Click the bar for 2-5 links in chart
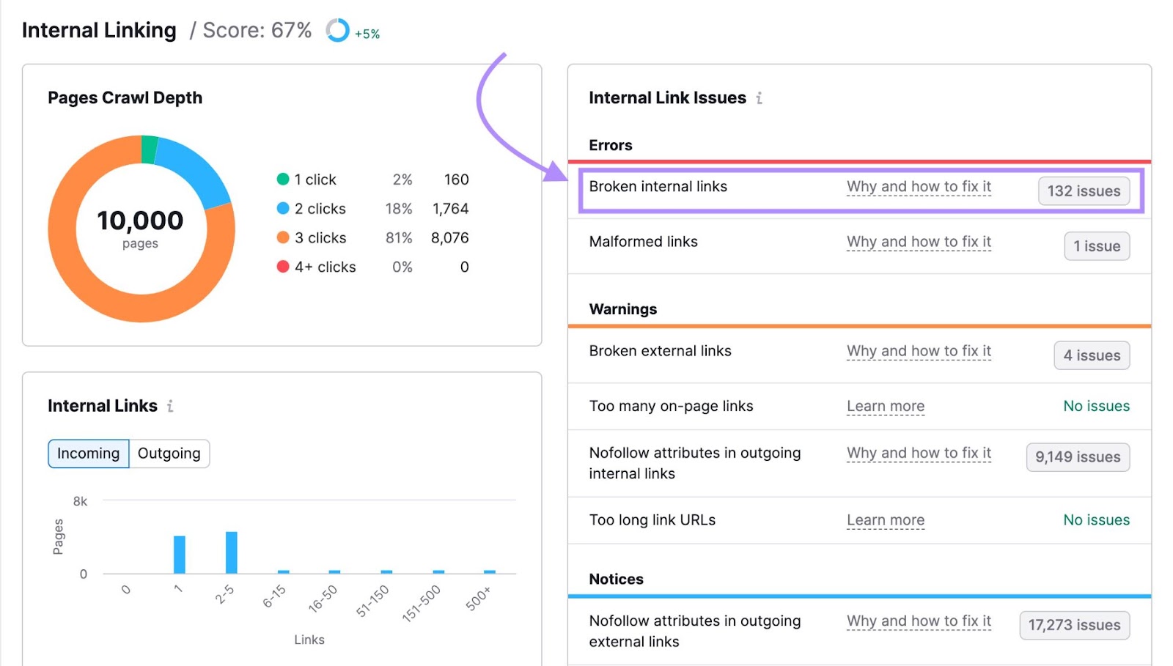Viewport: 1173px width, 666px height. 232,552
